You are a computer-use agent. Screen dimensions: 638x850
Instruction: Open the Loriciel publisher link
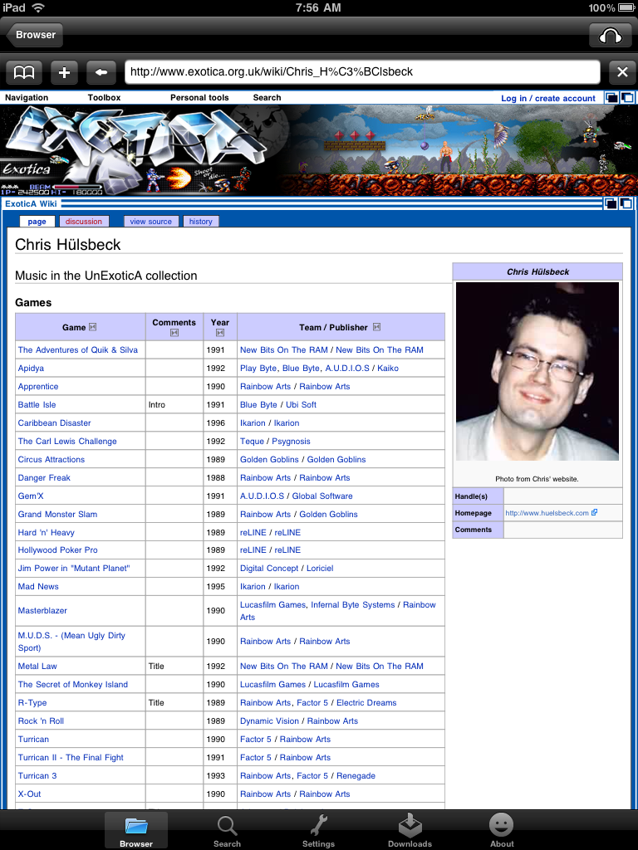click(x=320, y=568)
